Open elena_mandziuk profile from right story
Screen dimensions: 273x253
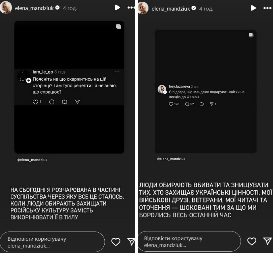[170, 8]
